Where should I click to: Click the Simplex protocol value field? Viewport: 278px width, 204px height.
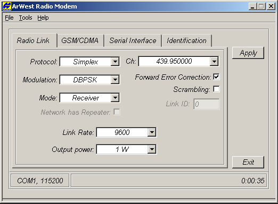(x=86, y=62)
